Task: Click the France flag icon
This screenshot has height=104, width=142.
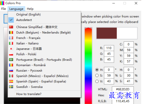Action: pyautogui.click(x=11, y=38)
